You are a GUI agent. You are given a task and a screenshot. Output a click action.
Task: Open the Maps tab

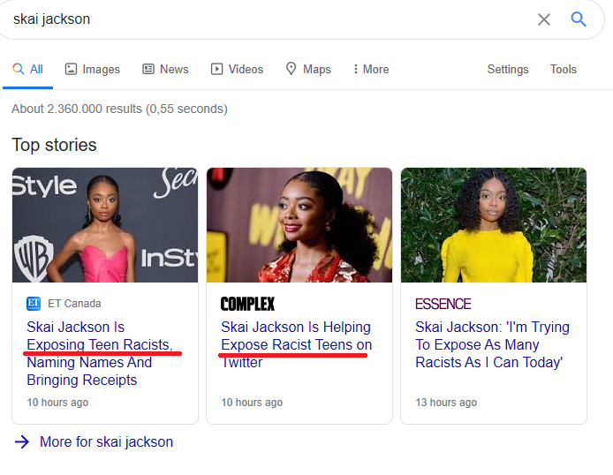tap(308, 69)
